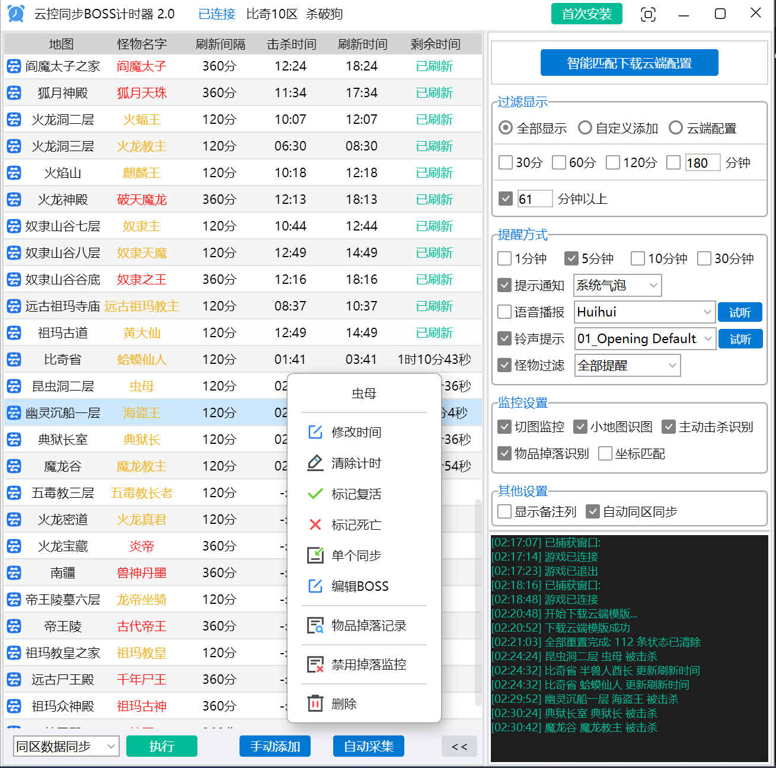The width and height of the screenshot is (776, 768).
Task: Click the row icon beside 昆虫洞二层
Action: click(x=14, y=386)
